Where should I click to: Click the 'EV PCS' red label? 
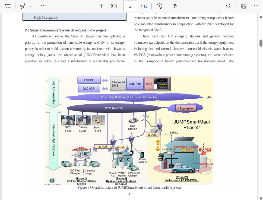205,150
